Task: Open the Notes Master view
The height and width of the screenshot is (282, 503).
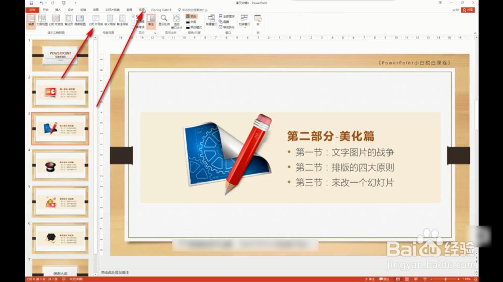Action: [x=122, y=20]
